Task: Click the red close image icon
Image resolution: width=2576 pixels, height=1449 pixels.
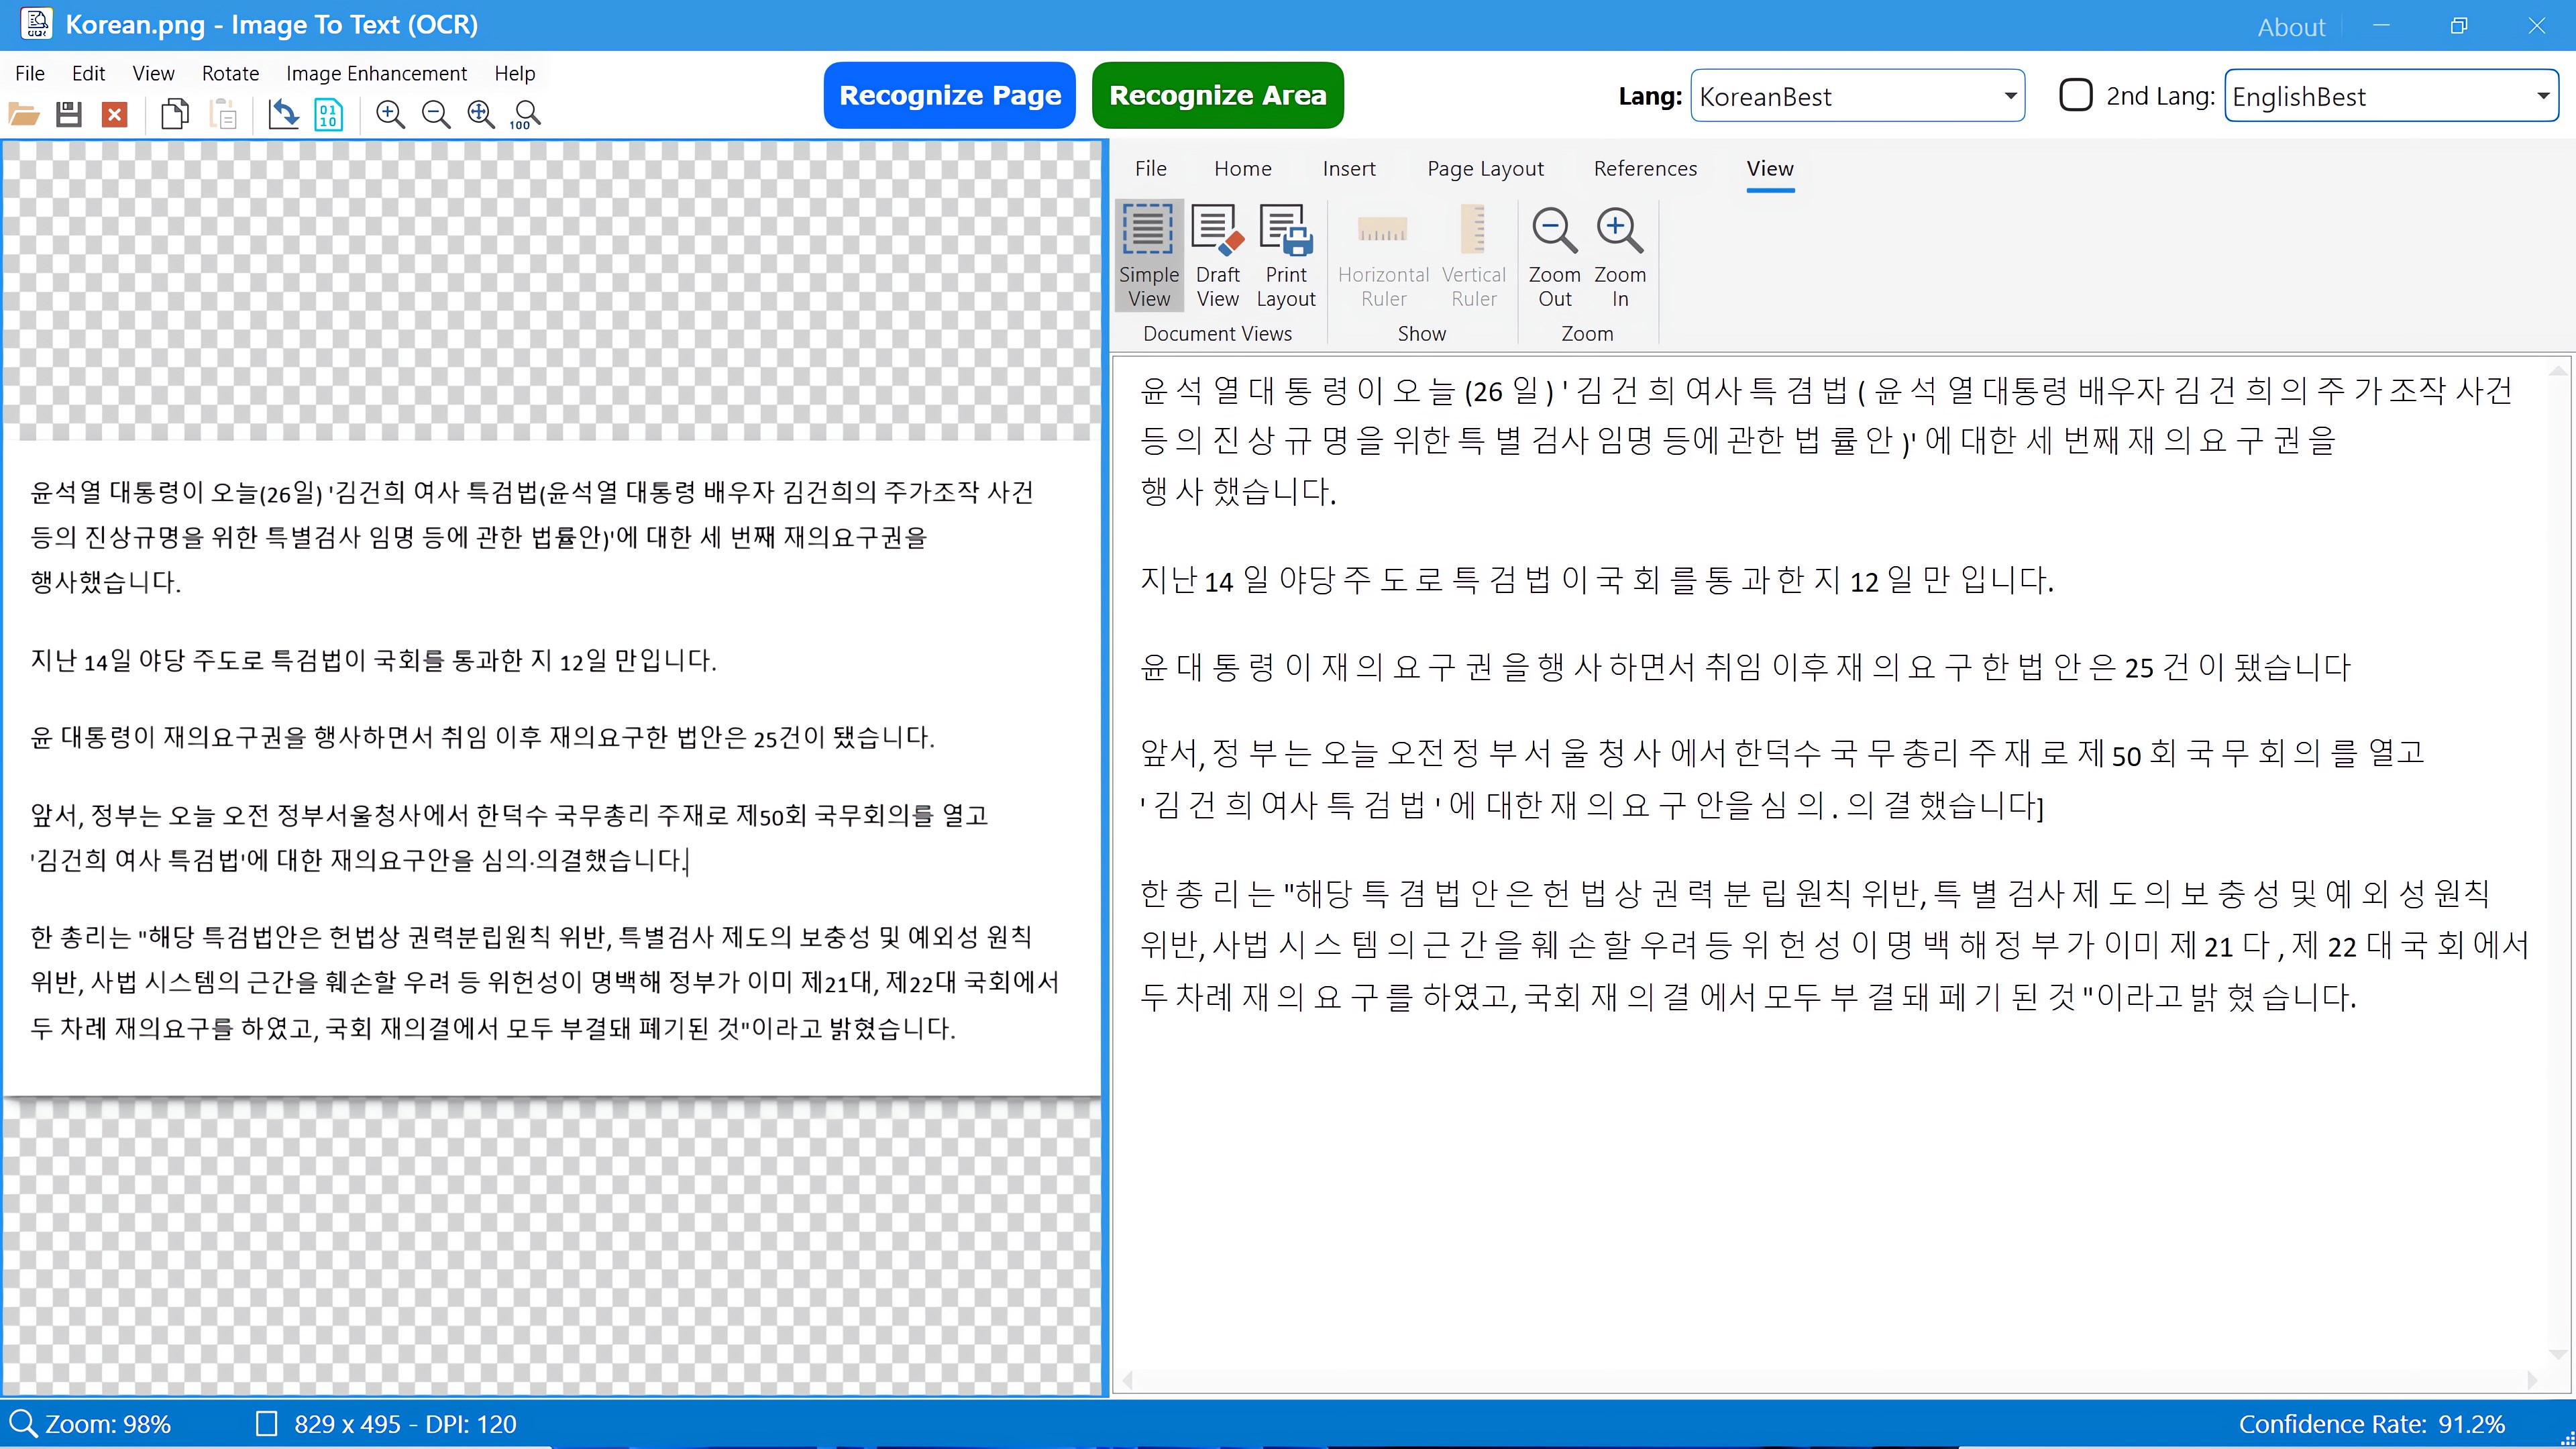Action: pyautogui.click(x=115, y=114)
